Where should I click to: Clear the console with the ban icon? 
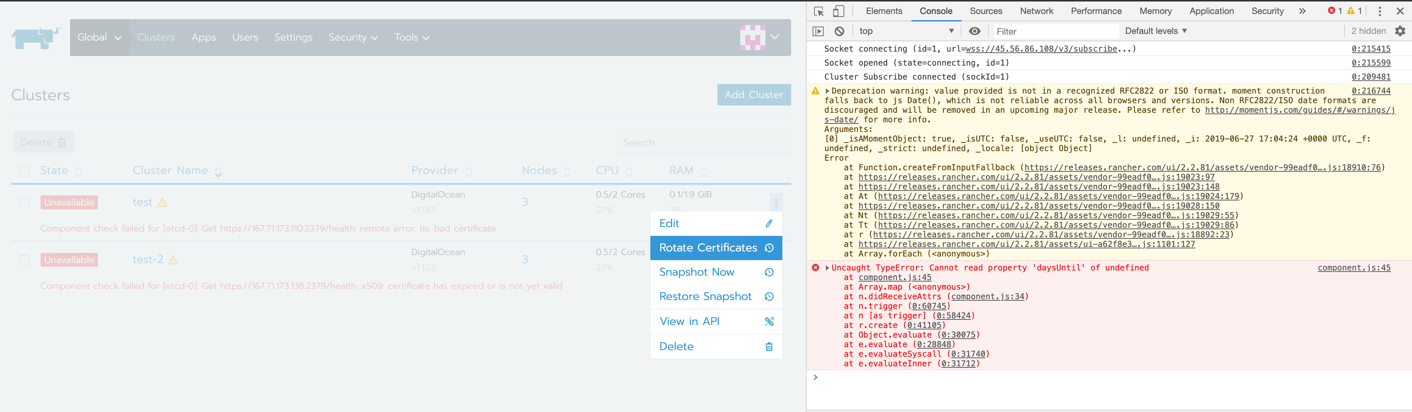(839, 31)
